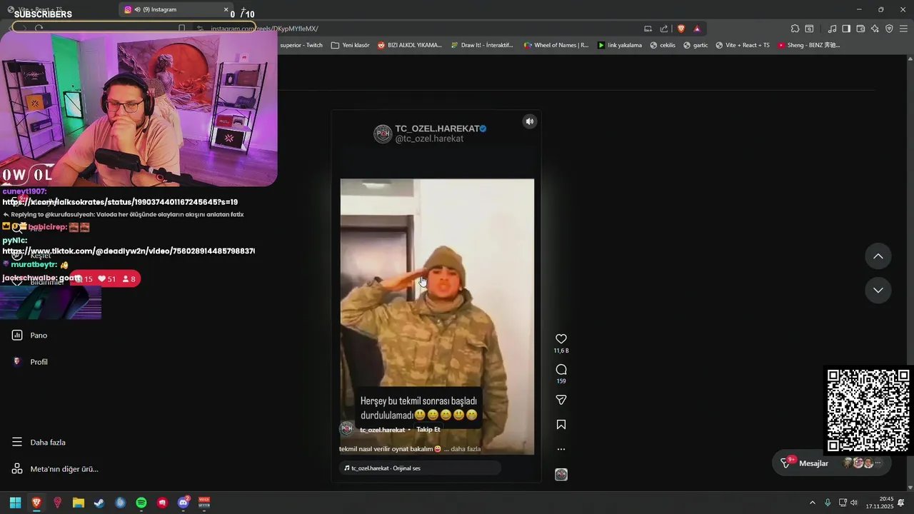Open Voicemeeter from the taskbar

(x=204, y=503)
